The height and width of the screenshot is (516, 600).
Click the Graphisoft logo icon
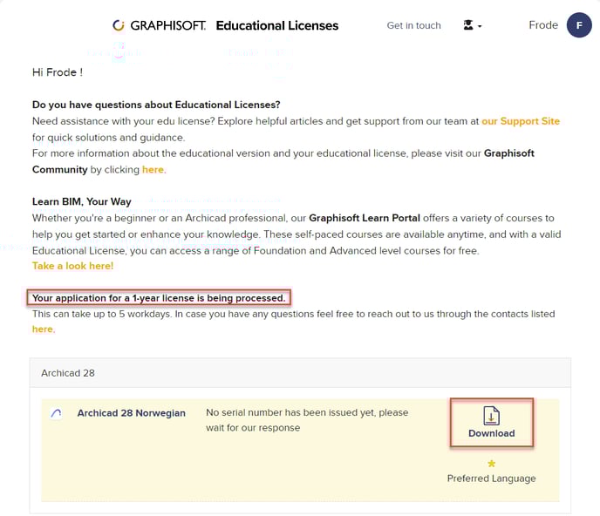(119, 25)
